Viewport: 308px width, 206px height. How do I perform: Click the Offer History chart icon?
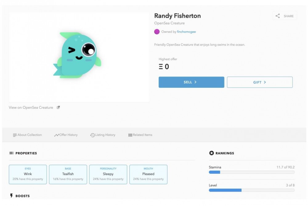coord(57,135)
